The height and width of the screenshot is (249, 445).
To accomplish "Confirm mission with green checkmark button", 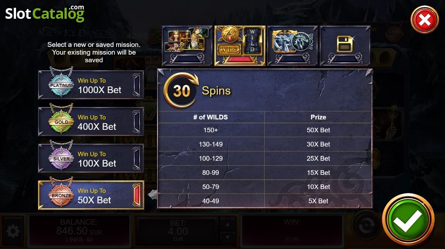I will click(408, 220).
